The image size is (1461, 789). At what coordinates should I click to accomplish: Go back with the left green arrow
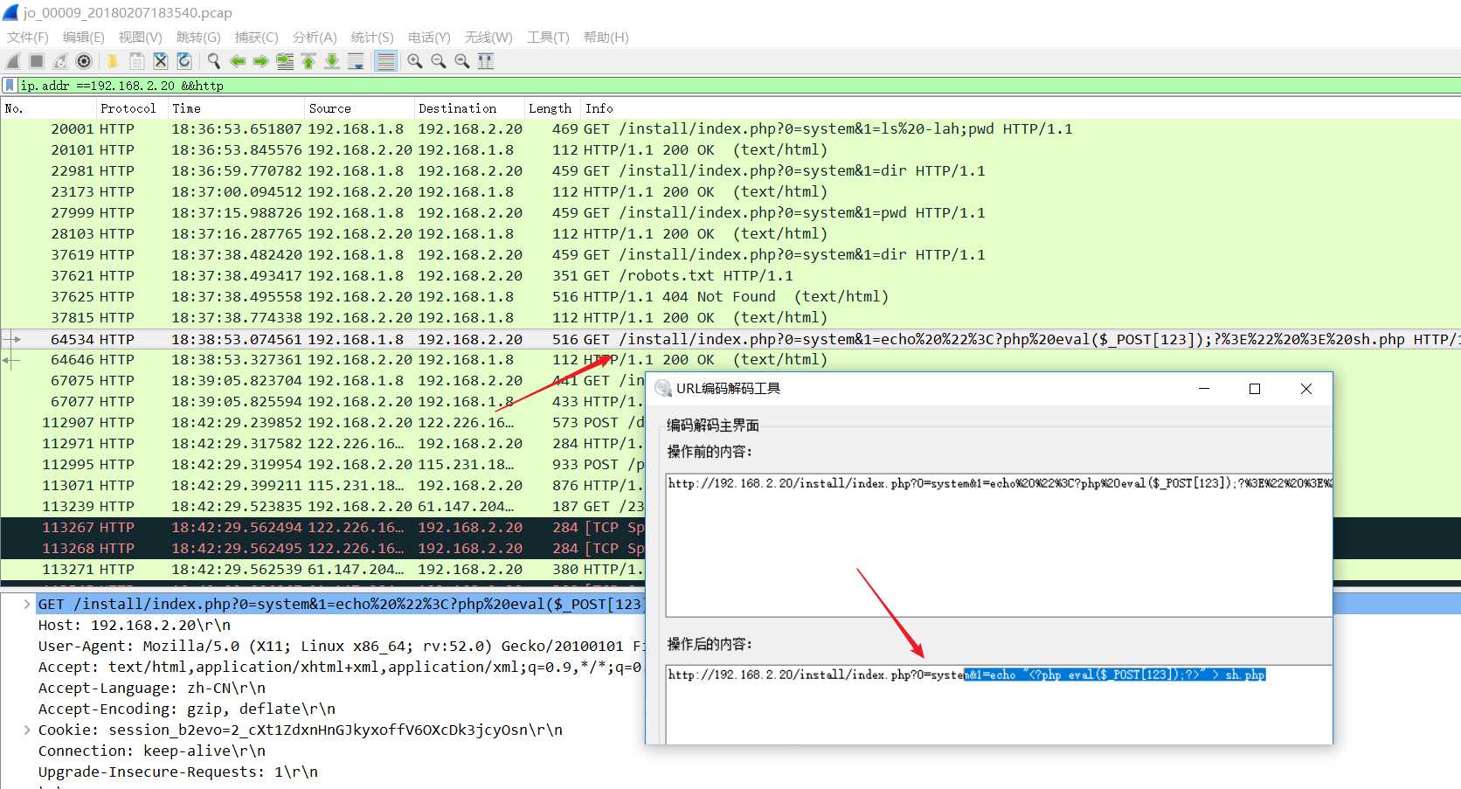point(238,61)
